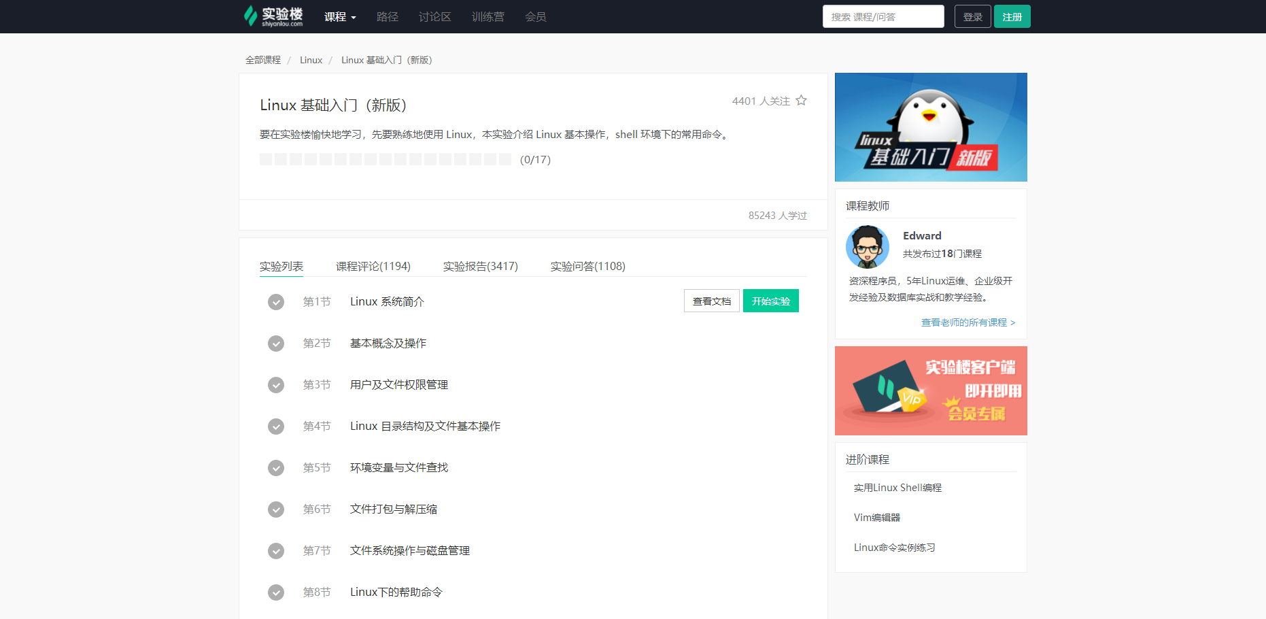The height and width of the screenshot is (619, 1266).
Task: Toggle completion mark for 第2节
Action: pos(276,344)
